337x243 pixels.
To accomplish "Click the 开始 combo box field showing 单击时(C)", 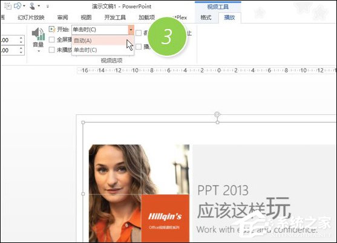I will (100, 30).
